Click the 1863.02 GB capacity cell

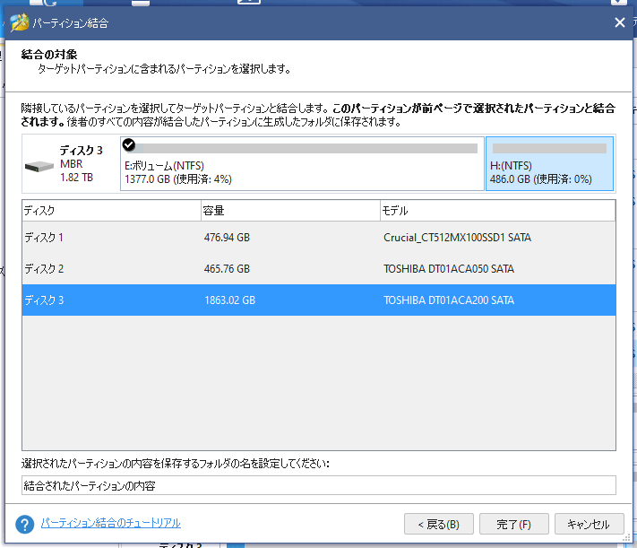pos(229,300)
